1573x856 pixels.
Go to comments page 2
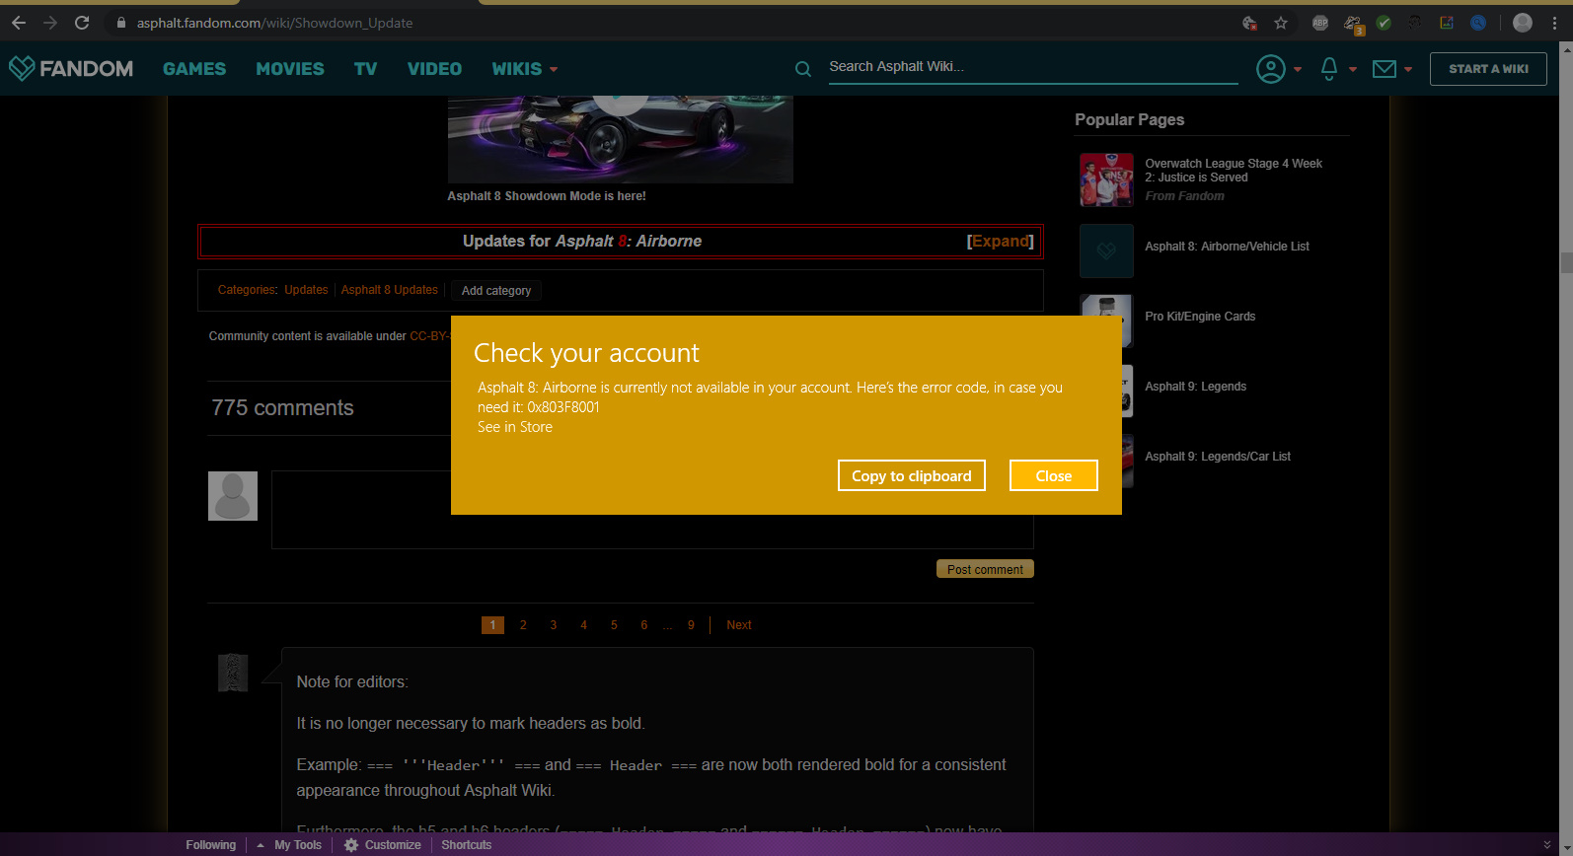523,625
